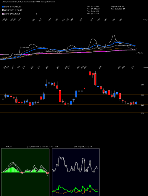Click the '(12,26,9) 216.8, 220.07, -3.27' MACD values
The image size is (148, 196).
[40, 146]
